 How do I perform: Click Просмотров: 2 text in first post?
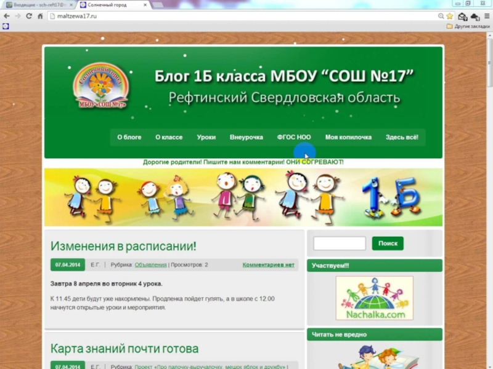click(x=189, y=265)
